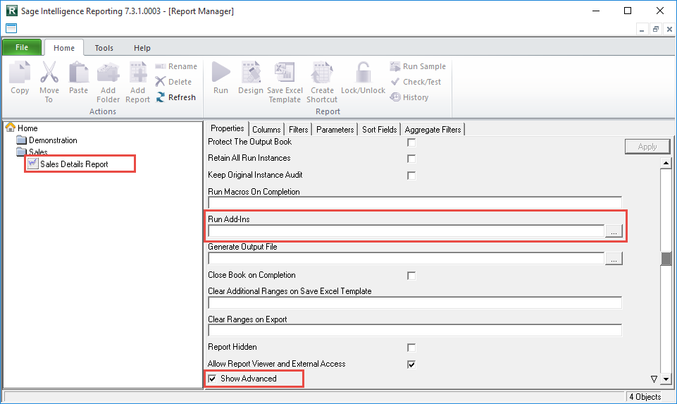The width and height of the screenshot is (677, 404).
Task: Click the scrollbar down arrow
Action: click(666, 379)
